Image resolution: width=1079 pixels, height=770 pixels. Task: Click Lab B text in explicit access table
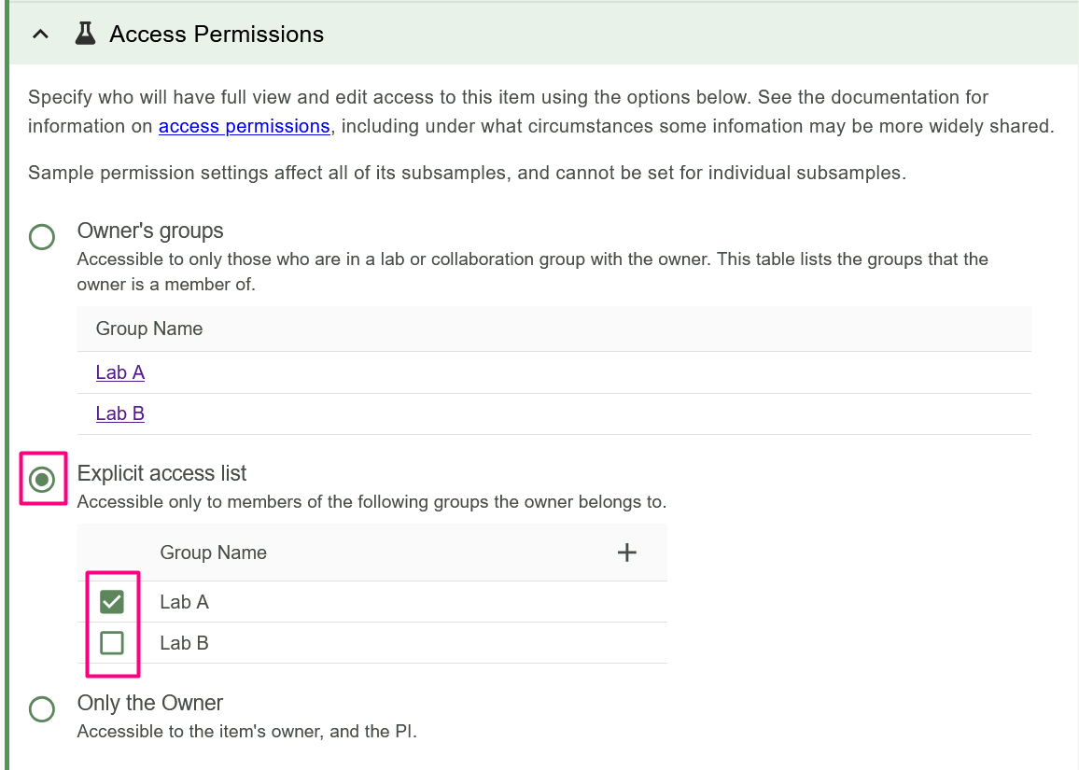pyautogui.click(x=185, y=643)
